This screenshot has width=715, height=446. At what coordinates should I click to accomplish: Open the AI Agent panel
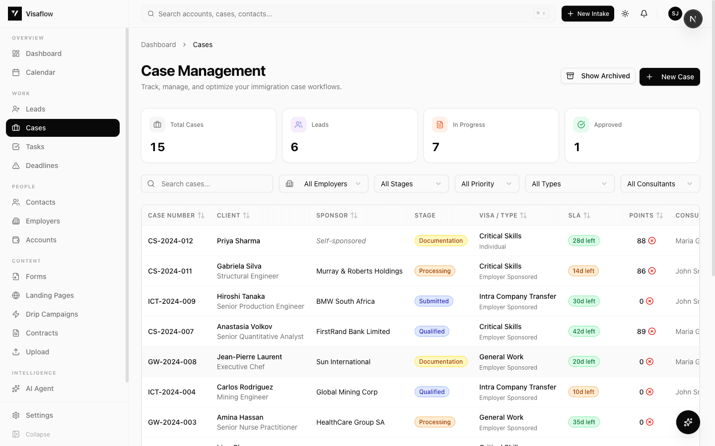click(40, 388)
